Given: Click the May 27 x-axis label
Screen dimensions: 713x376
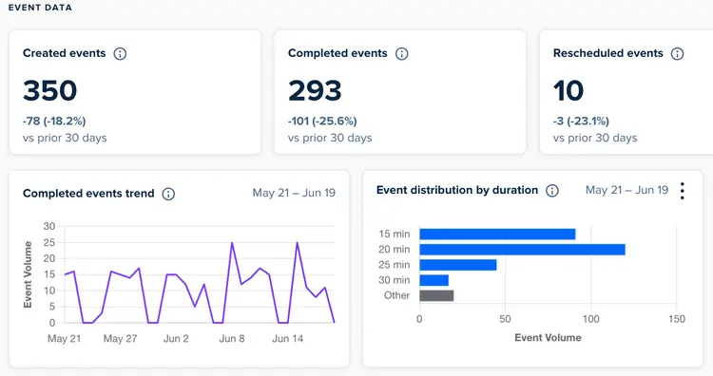Looking at the screenshot, I should (120, 339).
